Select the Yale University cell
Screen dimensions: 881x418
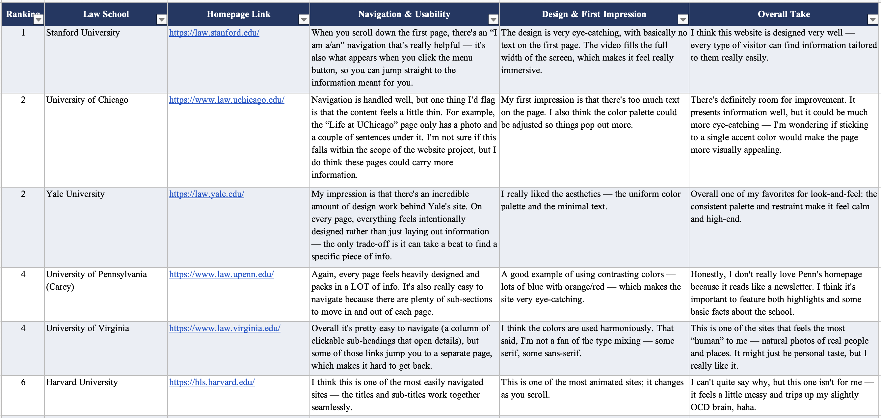[106, 227]
